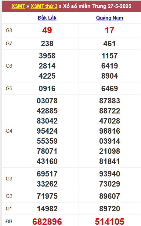Select Đắk Lắk G7 number 238
This screenshot has height=226, width=141.
[47, 43]
